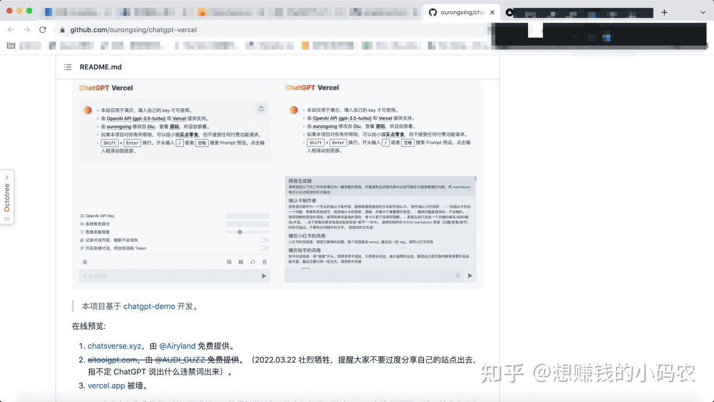Adjust the 思维发散程度 slider

248,232
